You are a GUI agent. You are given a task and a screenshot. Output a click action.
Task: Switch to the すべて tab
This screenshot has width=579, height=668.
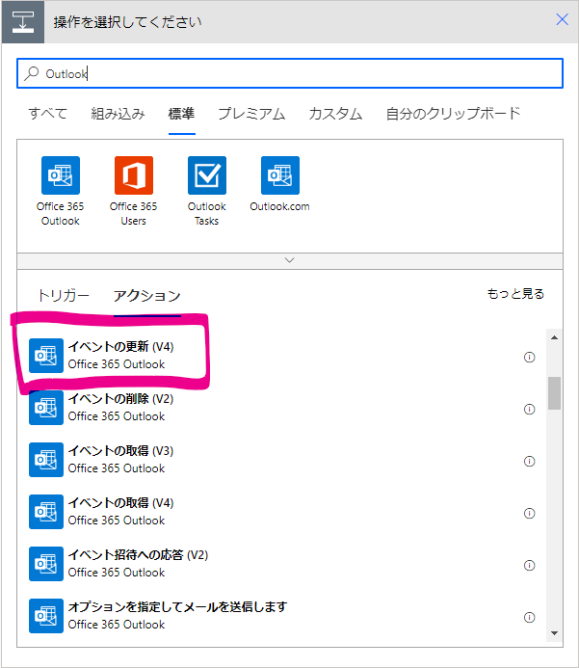click(x=47, y=114)
